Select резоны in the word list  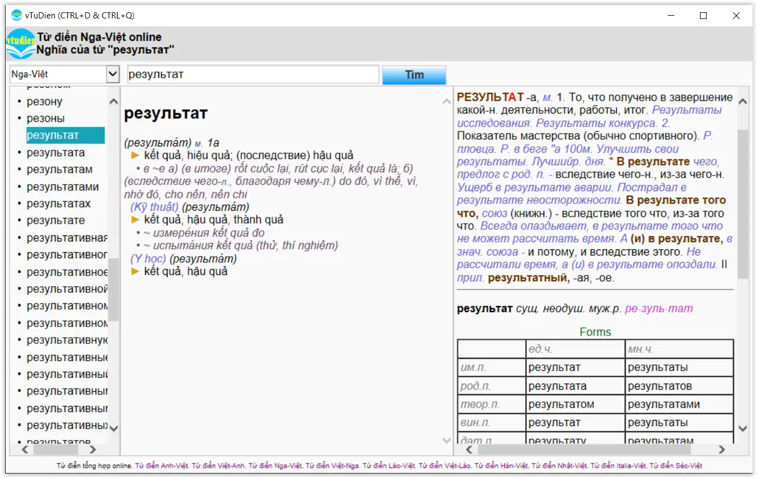[45, 118]
